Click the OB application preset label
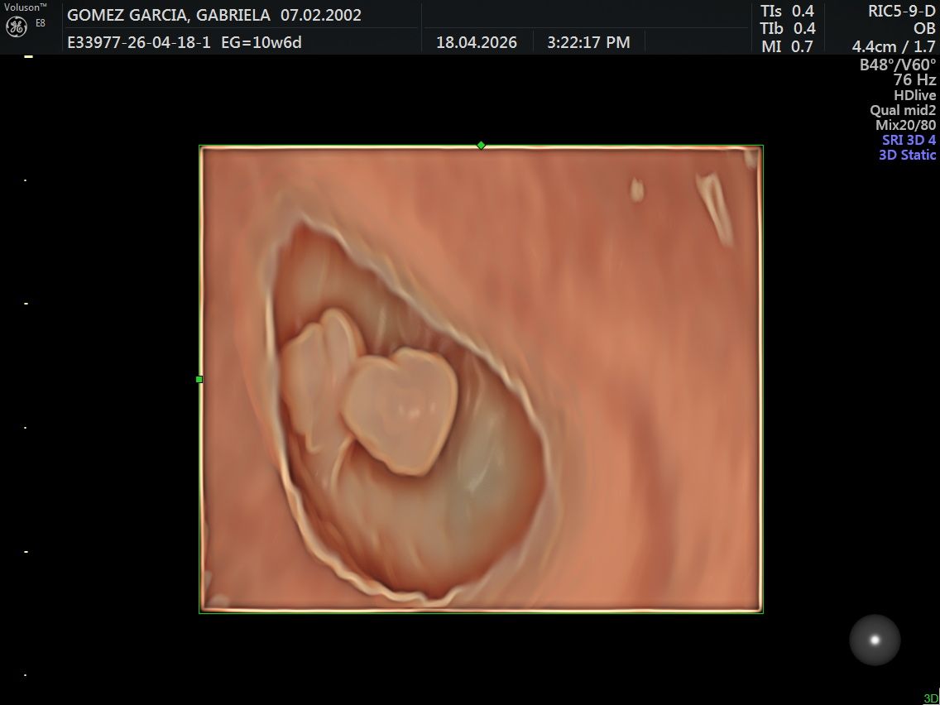 point(923,28)
